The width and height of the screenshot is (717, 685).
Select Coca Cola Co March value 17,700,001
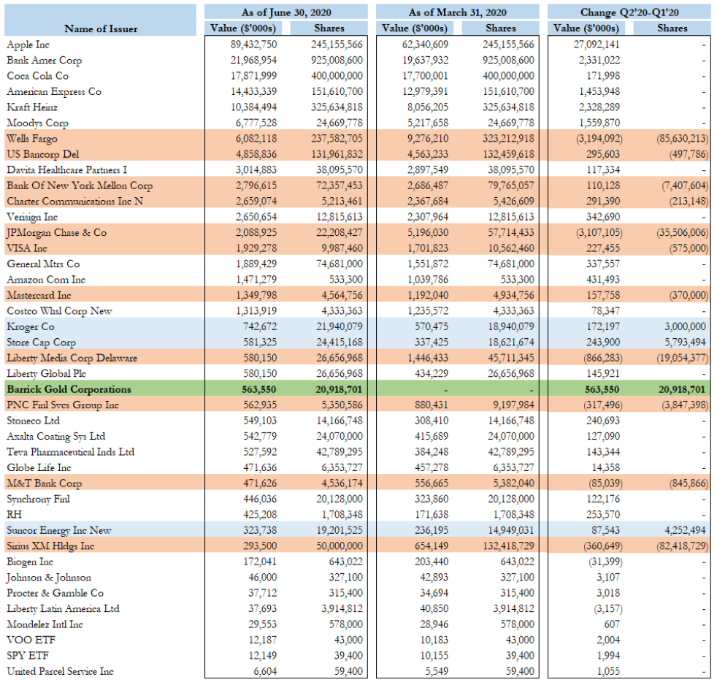coord(425,76)
